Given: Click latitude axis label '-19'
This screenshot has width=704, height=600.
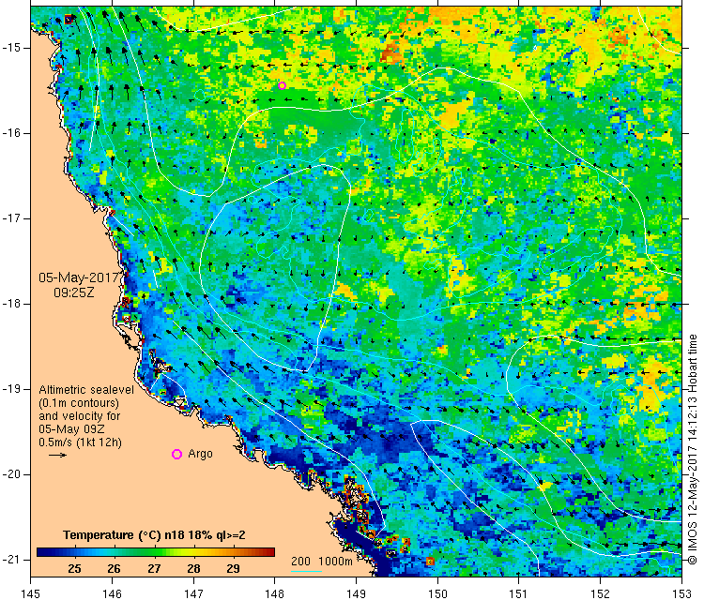Looking at the screenshot, I should [x=10, y=389].
